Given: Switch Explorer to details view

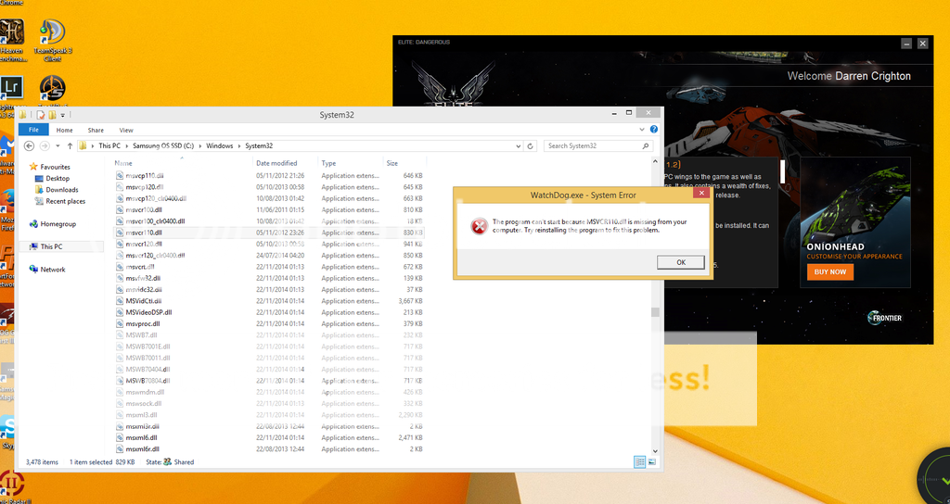Looking at the screenshot, I should pos(640,461).
